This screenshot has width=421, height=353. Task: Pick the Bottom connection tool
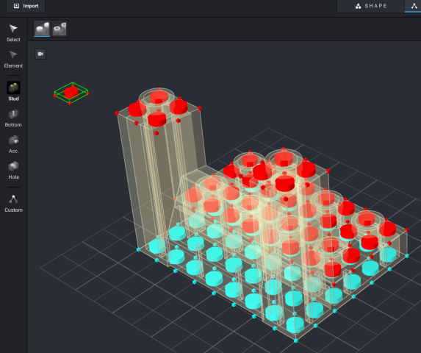(13, 118)
